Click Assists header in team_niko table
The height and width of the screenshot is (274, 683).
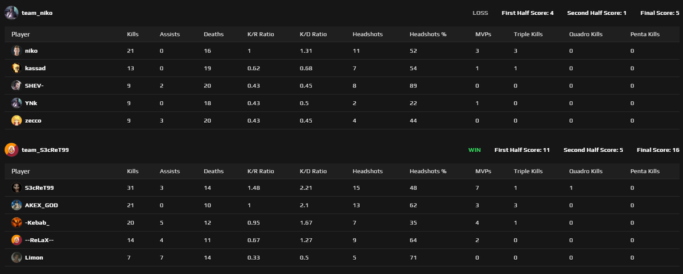170,34
